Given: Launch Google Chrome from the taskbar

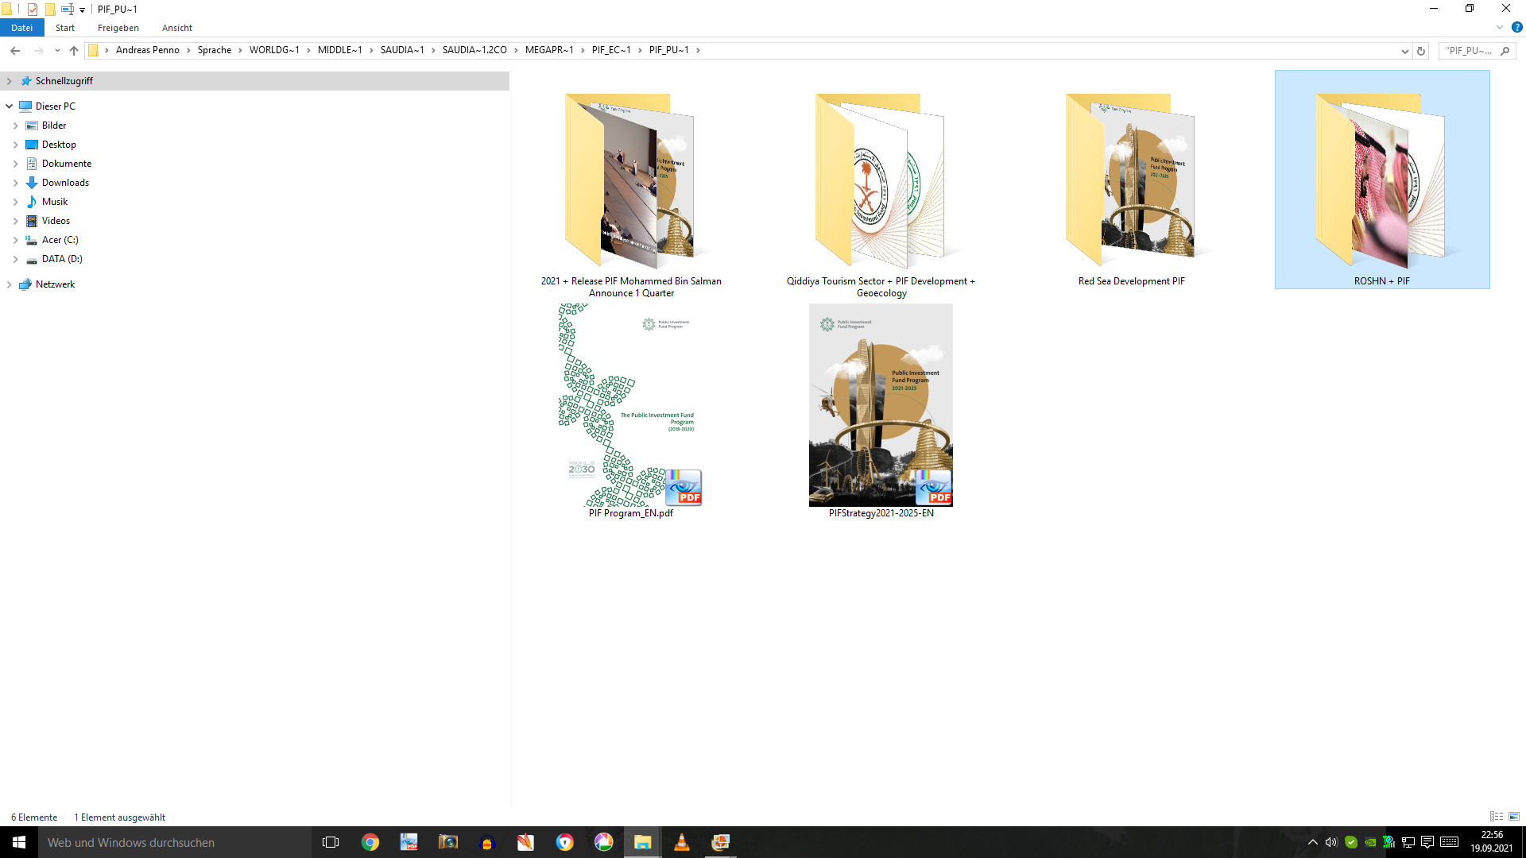Looking at the screenshot, I should 370,842.
